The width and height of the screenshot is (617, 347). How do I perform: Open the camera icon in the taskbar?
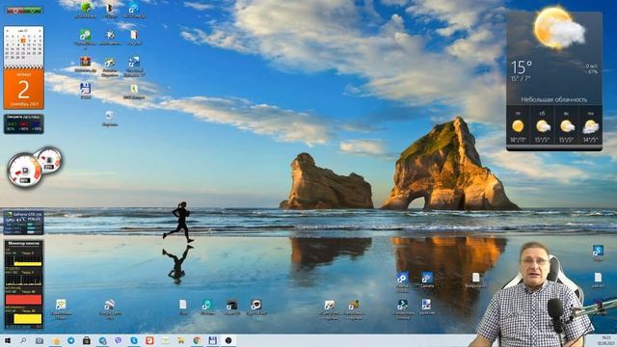(x=40, y=340)
